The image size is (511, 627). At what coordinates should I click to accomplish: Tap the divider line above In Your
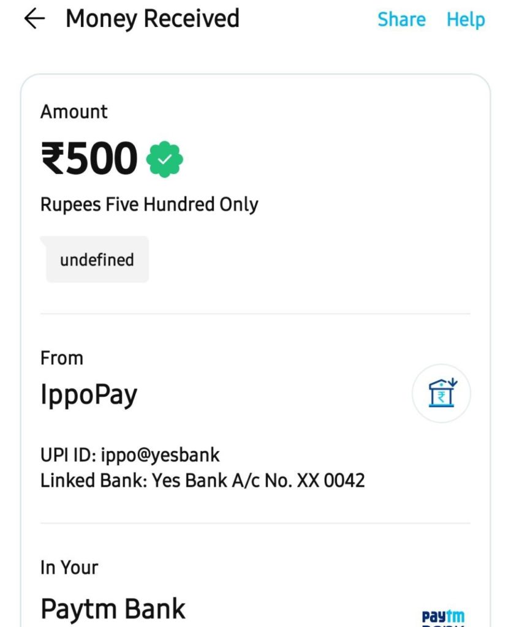(x=255, y=523)
